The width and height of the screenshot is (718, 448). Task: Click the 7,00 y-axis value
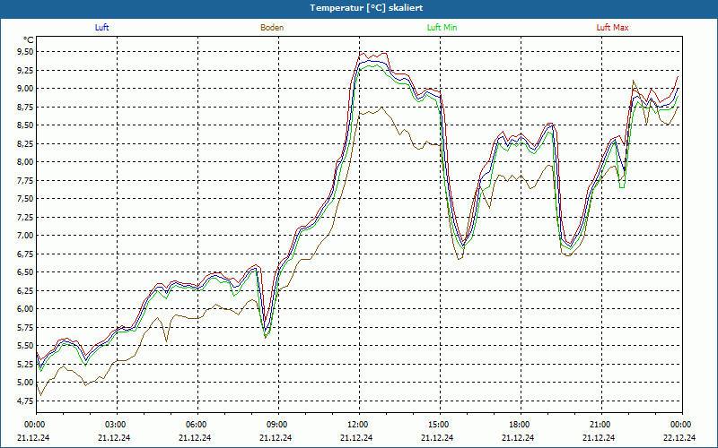click(24, 236)
